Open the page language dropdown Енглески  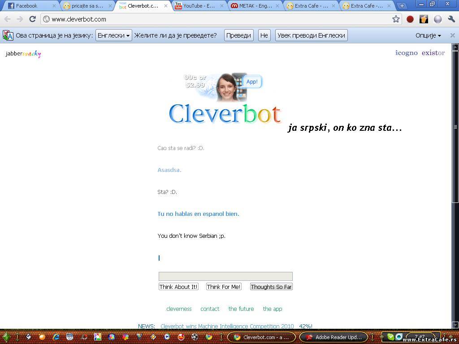coord(113,35)
